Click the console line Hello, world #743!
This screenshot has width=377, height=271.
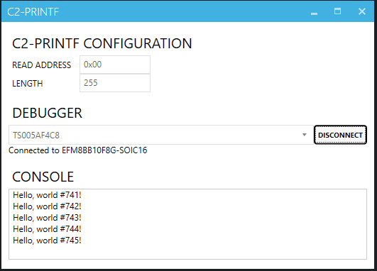click(47, 218)
